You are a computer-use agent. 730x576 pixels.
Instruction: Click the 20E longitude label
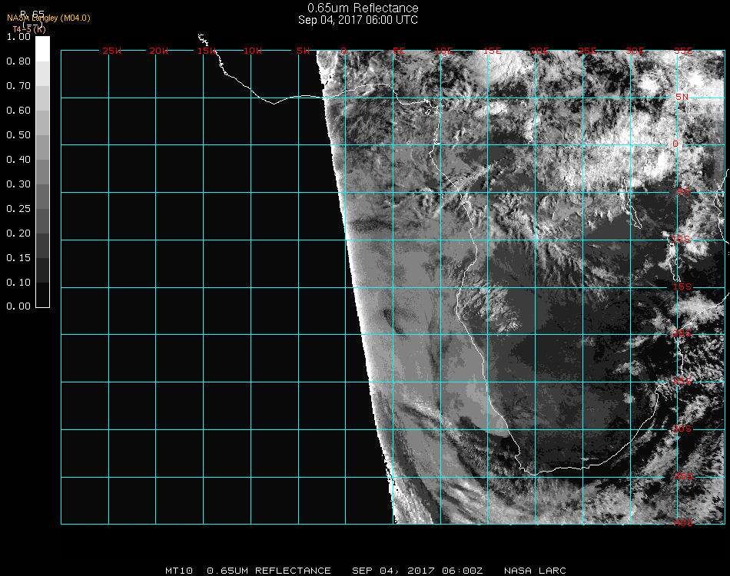540,51
